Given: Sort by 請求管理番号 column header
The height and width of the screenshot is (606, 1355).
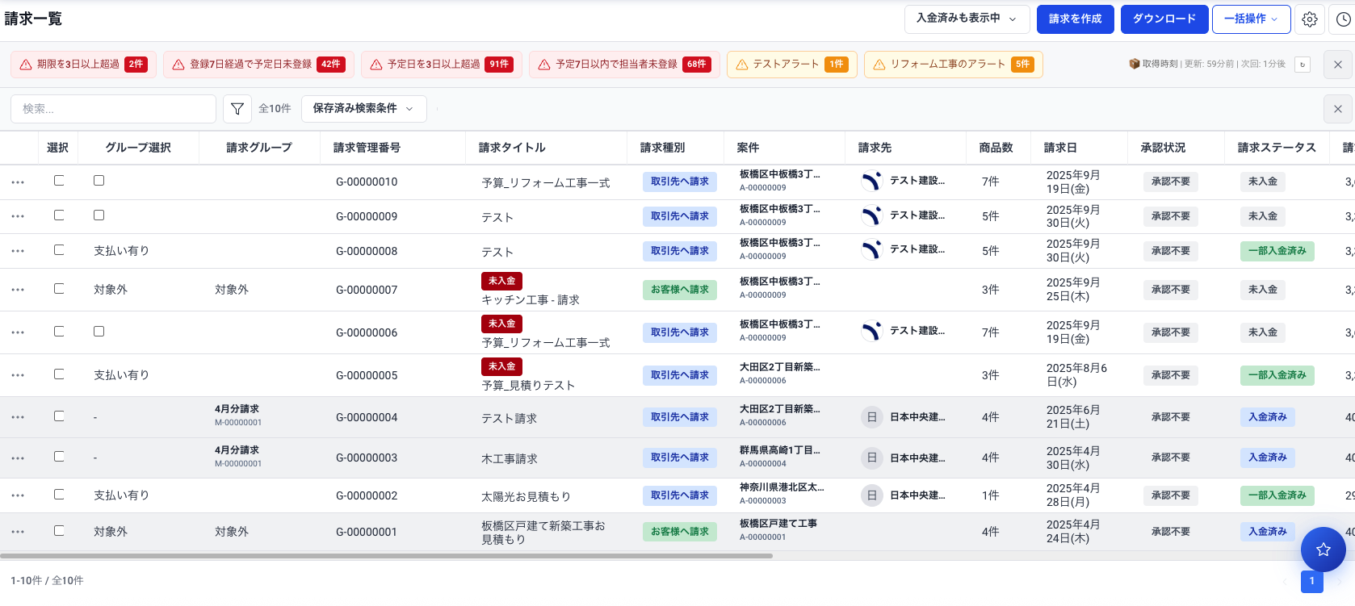Looking at the screenshot, I should pos(367,148).
